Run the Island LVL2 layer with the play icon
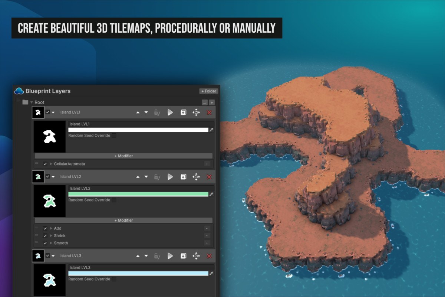 click(170, 177)
